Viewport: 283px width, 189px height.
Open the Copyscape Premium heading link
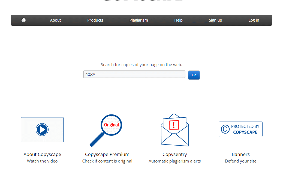107,154
